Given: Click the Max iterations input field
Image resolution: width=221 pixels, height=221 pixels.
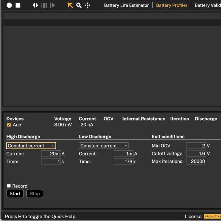Looking at the screenshot, I should pos(196,162).
